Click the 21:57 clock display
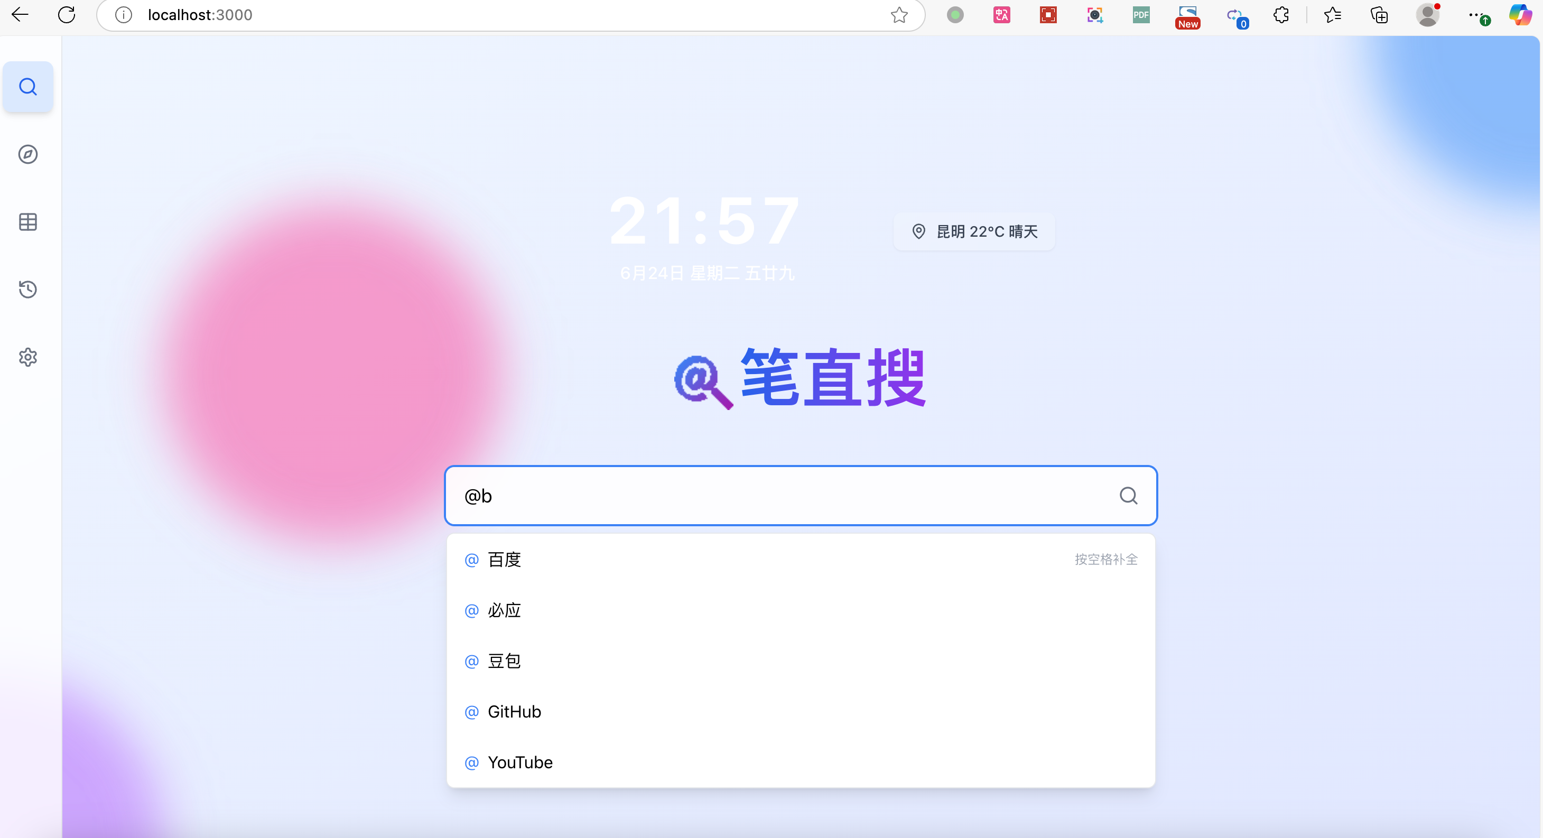Screen dimensions: 1543x838 (705, 221)
